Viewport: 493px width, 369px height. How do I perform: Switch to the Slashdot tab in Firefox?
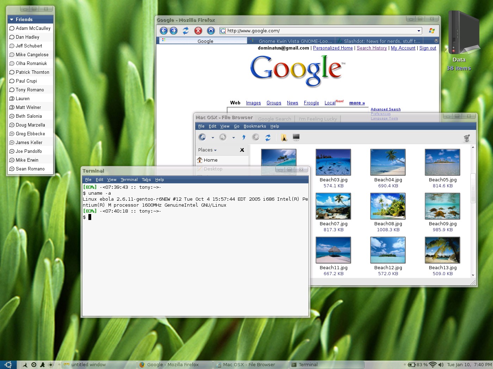[379, 41]
